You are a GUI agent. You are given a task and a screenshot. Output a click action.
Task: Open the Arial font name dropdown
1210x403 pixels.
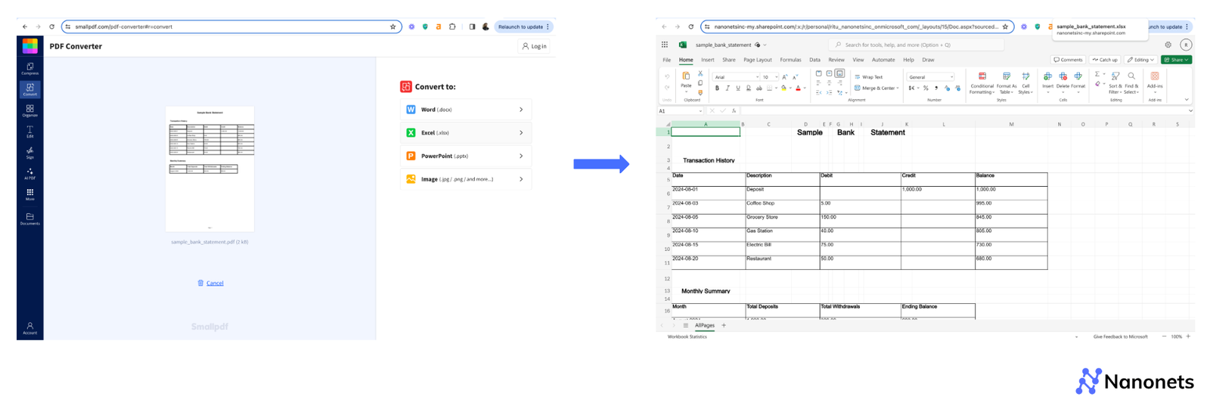[x=736, y=77]
